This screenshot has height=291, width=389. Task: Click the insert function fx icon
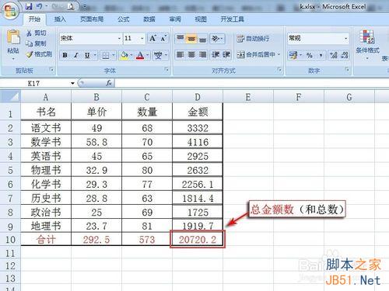[109, 83]
